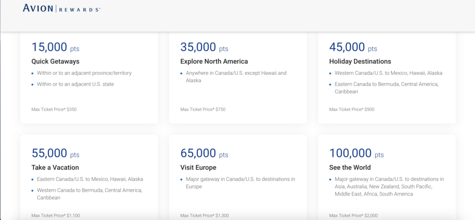The height and width of the screenshot is (220, 475).
Task: Click Max Ticket Price $900 text
Action: (352, 110)
